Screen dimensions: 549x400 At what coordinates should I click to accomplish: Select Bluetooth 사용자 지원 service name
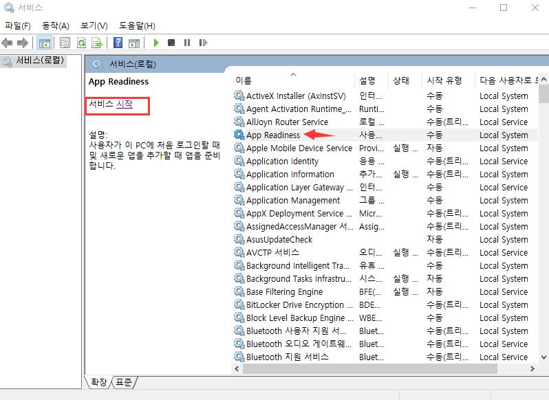click(296, 331)
